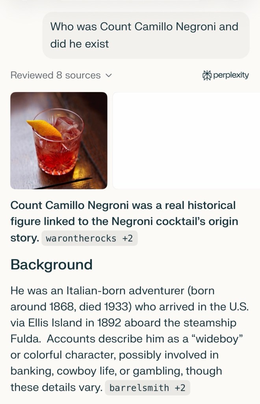Open the warontherocks +2 citation chip
Viewport: 260px width, 404px height.
pyautogui.click(x=89, y=239)
